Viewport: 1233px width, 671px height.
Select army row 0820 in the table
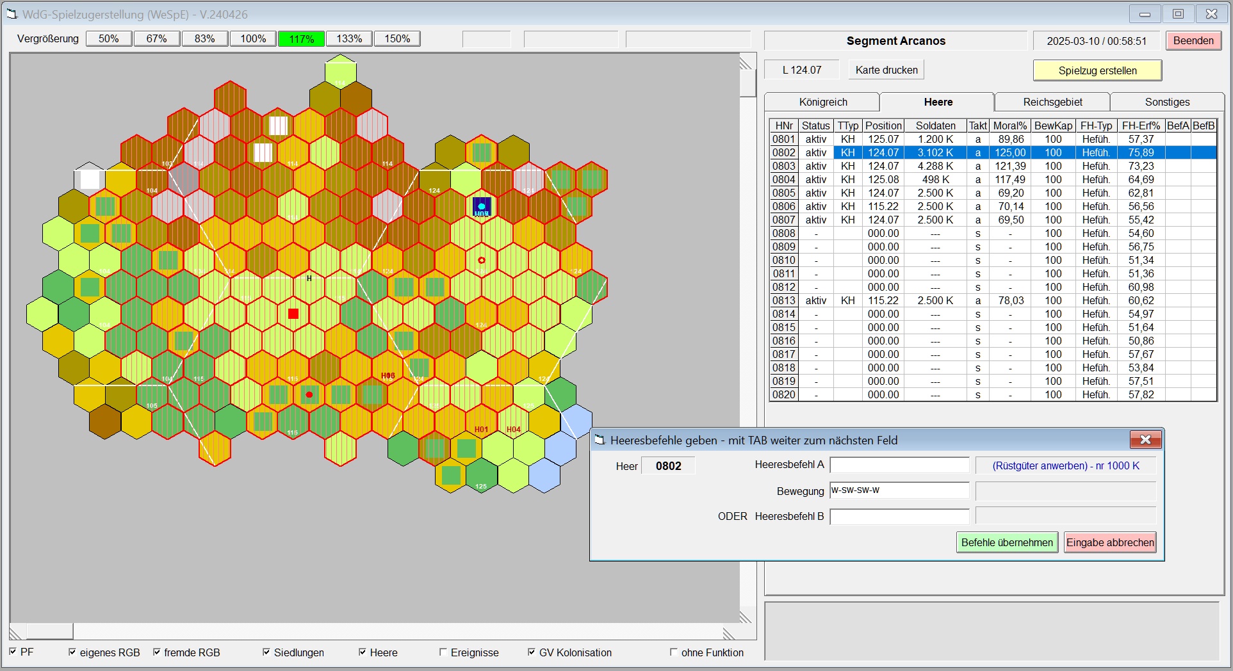993,394
